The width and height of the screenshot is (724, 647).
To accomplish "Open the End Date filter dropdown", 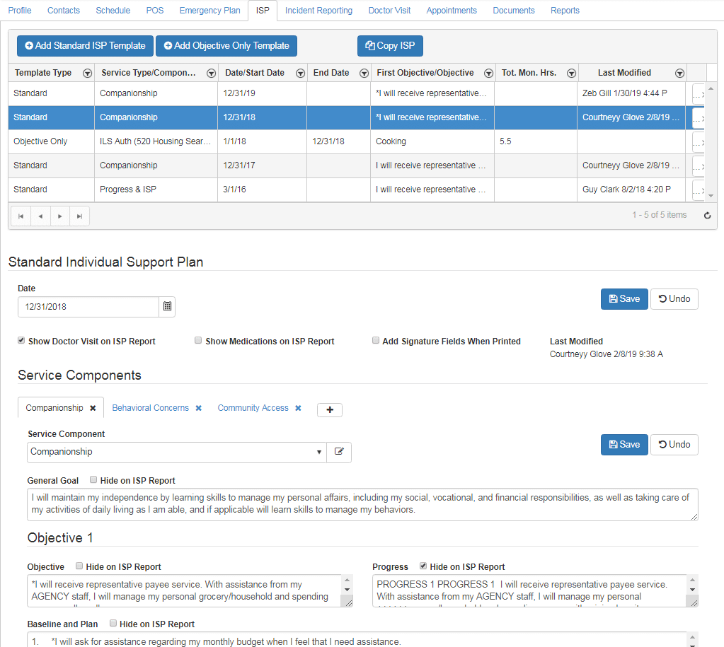I will (x=364, y=72).
